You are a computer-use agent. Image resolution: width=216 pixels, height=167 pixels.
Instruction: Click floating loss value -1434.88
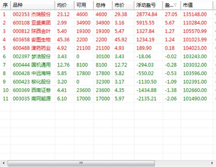coord(146,90)
